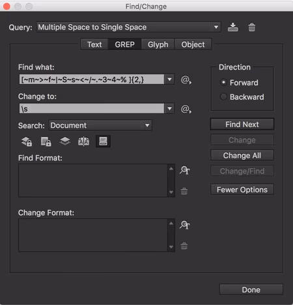Switch to the Text tab
293x305 pixels.
[x=94, y=44]
